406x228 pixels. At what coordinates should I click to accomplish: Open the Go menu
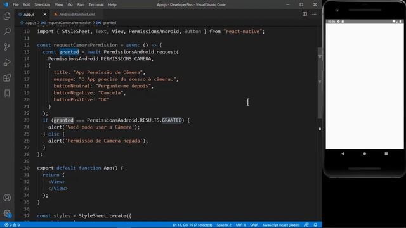click(x=70, y=4)
